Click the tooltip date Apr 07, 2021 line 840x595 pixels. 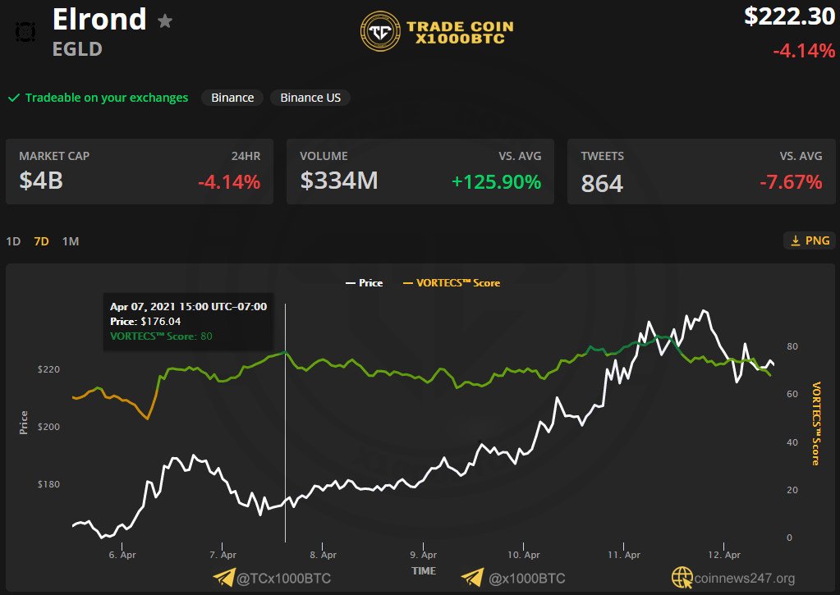188,306
